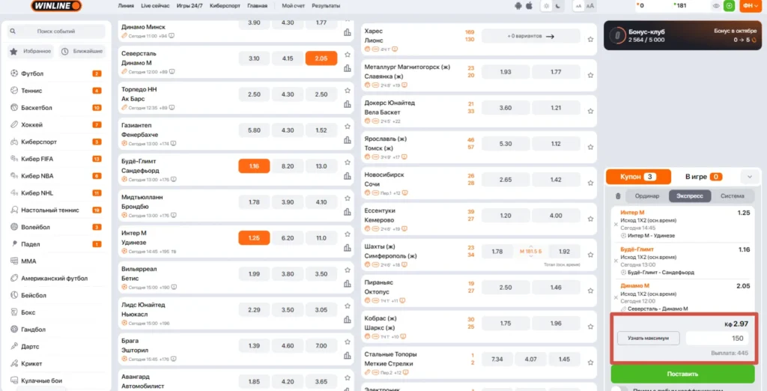Viewport: 767px width, 391px height.
Task: Favorite the Северсталь – Динамо М match
Action: (348, 55)
